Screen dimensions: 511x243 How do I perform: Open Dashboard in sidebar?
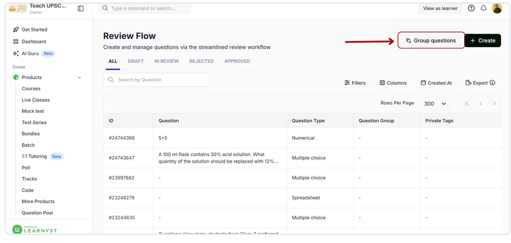[x=34, y=42]
